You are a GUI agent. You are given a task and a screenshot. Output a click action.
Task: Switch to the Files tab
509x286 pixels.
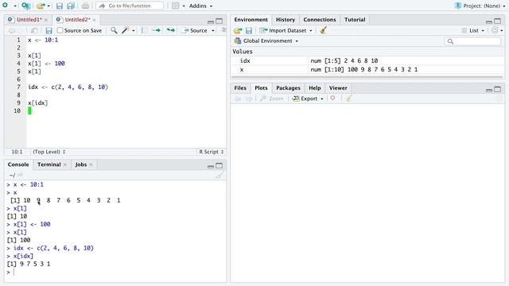(240, 88)
